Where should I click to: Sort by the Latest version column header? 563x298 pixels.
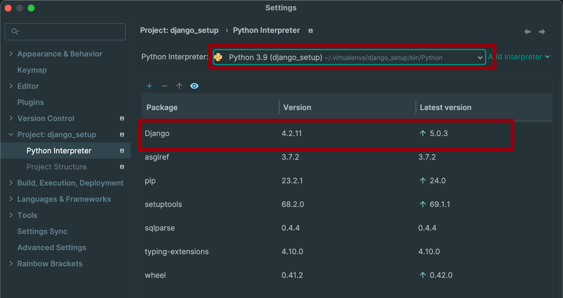[x=445, y=107]
